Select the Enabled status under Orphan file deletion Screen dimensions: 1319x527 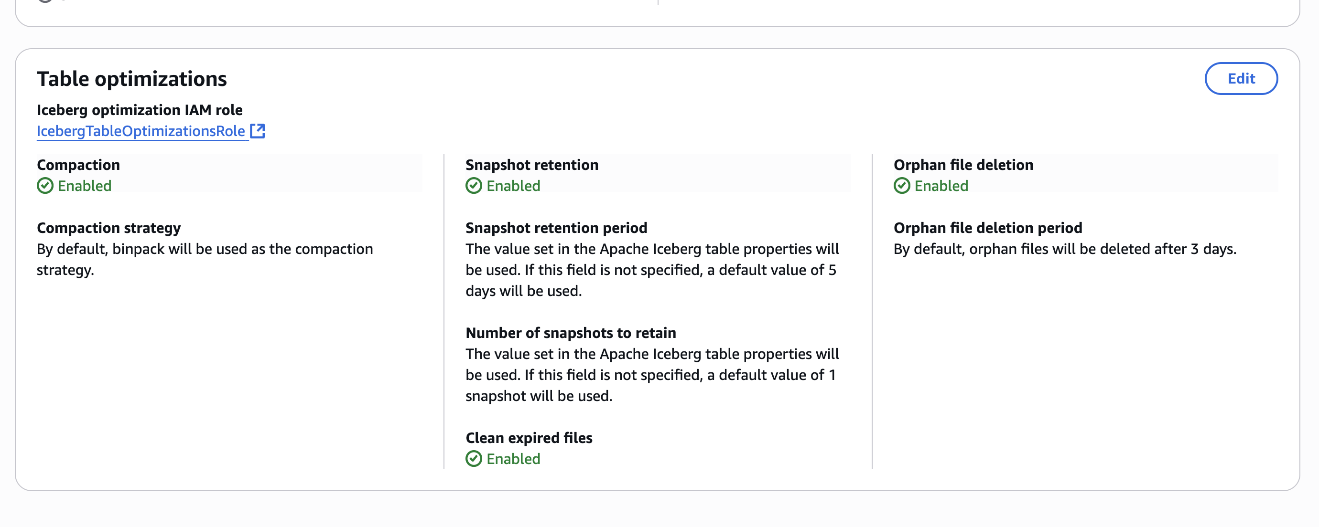[941, 186]
